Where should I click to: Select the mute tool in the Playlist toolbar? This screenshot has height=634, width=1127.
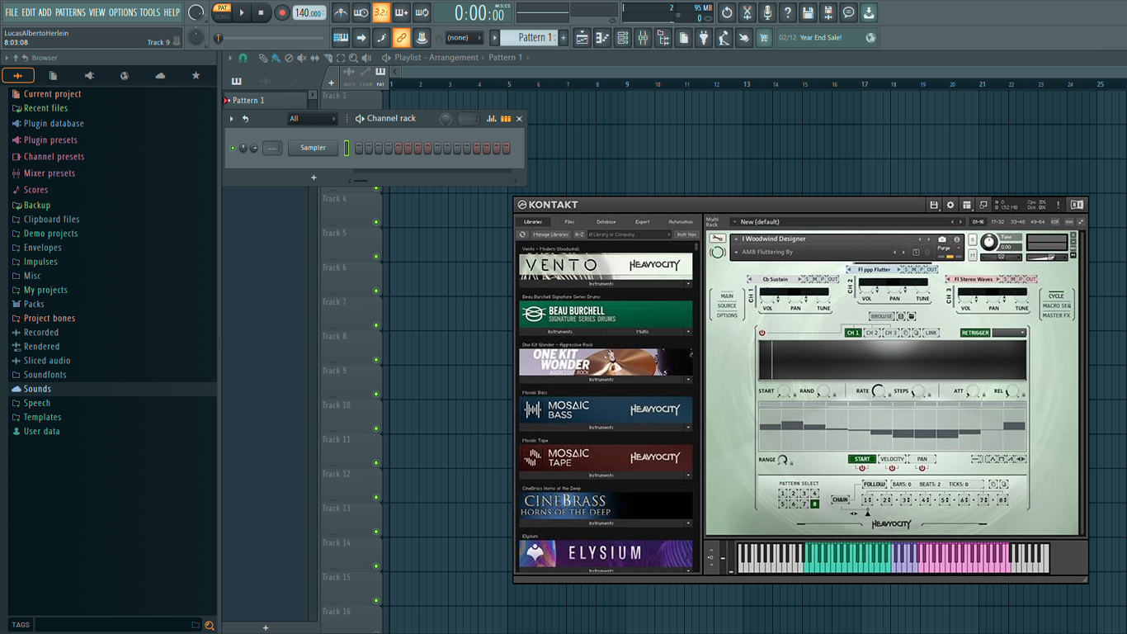coord(302,58)
